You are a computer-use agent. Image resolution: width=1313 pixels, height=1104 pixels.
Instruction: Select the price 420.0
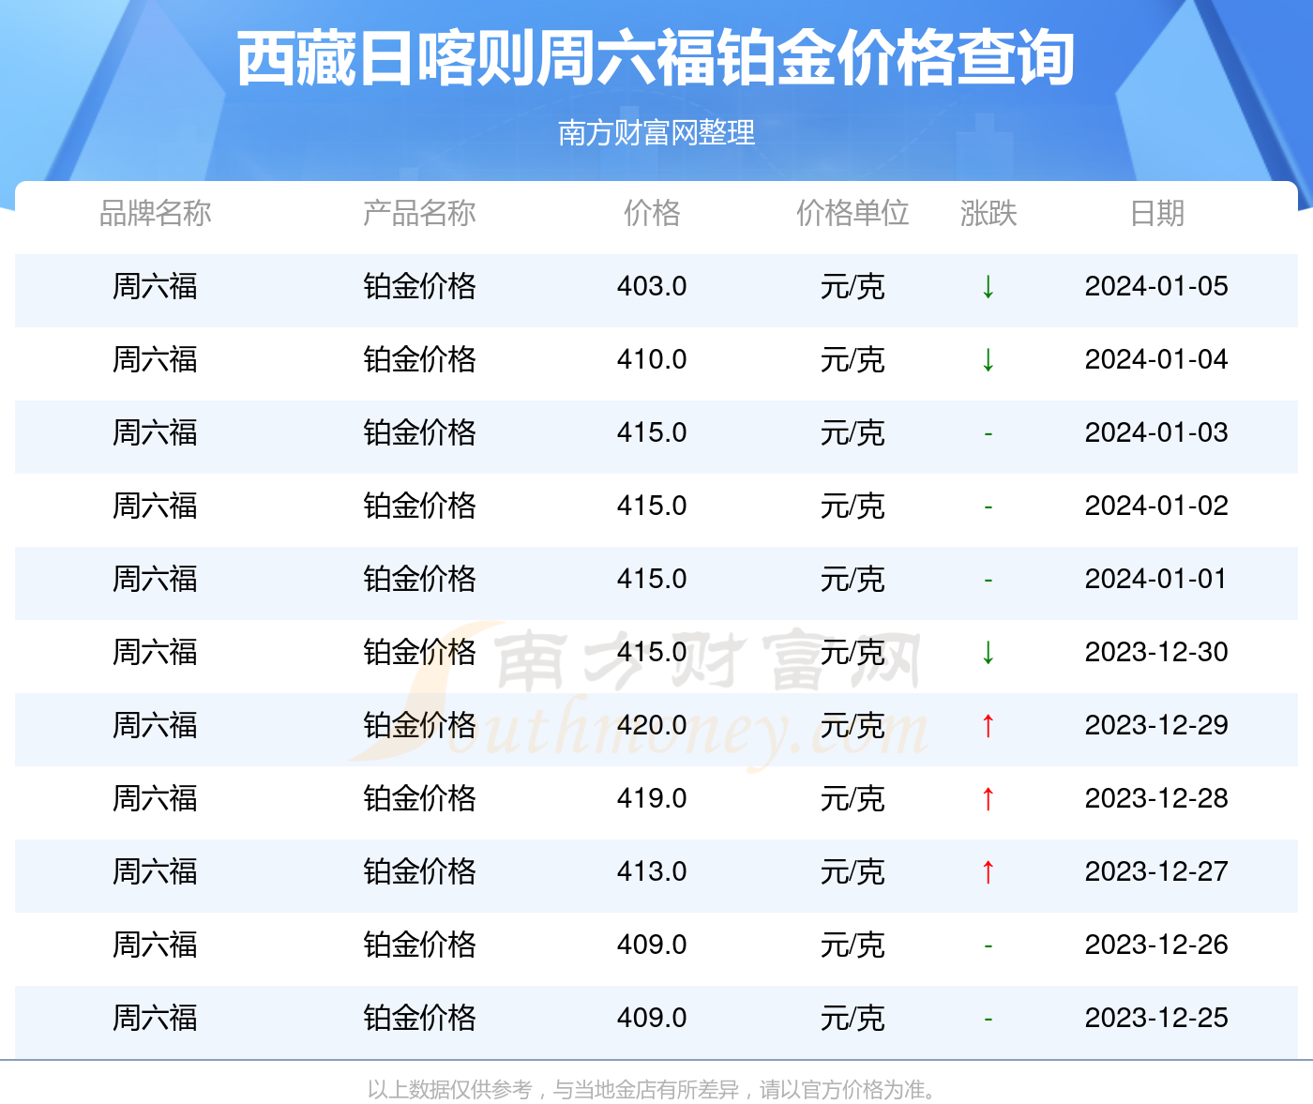[652, 725]
